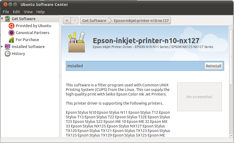Image resolution: width=234 pixels, height=143 pixels.
Task: Select Provided by Ubuntu in sidebar
Action: pos(33,26)
